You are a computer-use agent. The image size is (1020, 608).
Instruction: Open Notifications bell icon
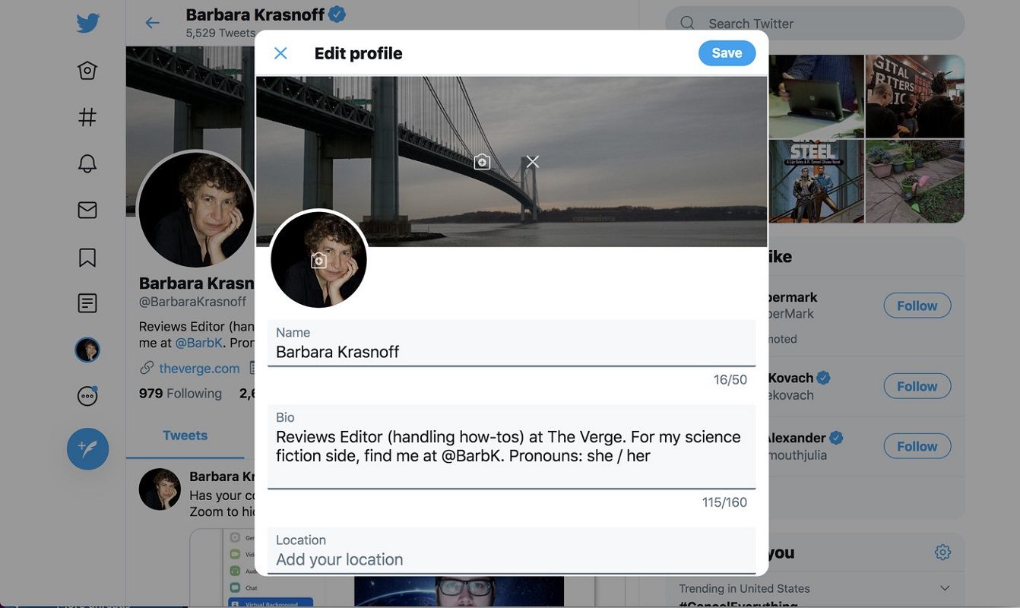[87, 163]
